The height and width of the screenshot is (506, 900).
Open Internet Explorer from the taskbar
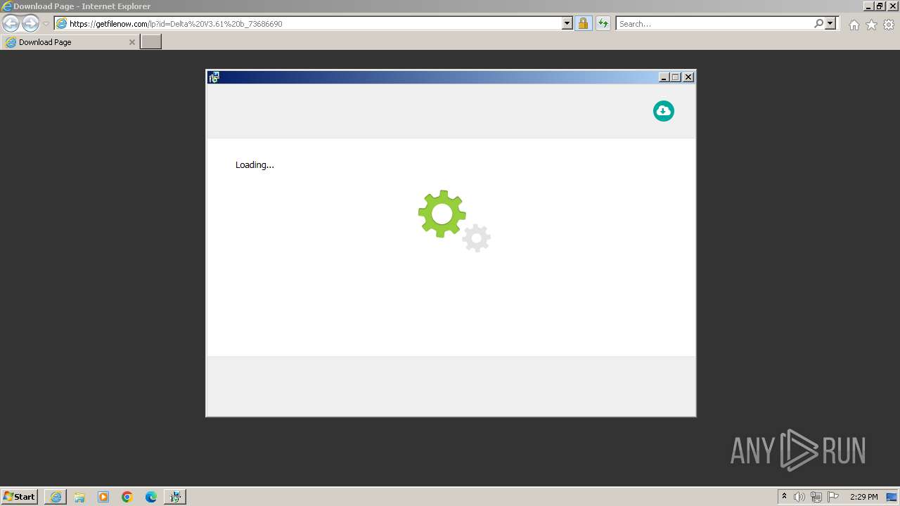(56, 497)
